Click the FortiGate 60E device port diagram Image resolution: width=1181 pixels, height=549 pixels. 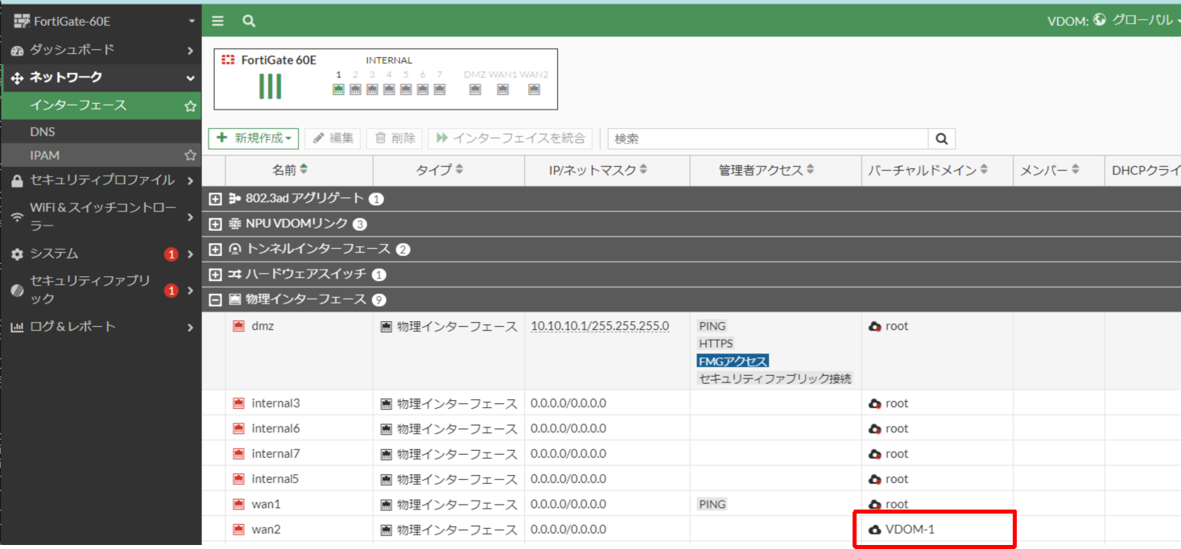point(384,78)
